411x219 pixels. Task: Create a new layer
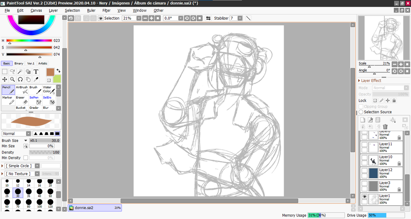(x=363, y=120)
